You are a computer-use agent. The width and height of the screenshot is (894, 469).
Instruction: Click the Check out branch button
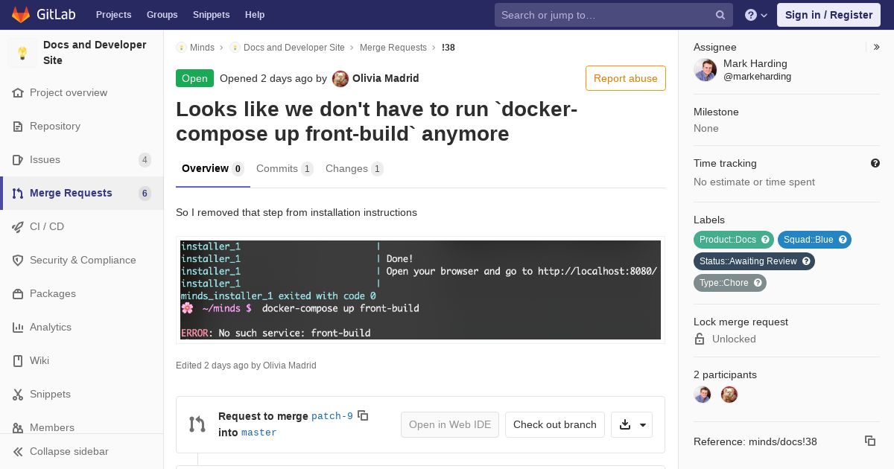point(555,425)
